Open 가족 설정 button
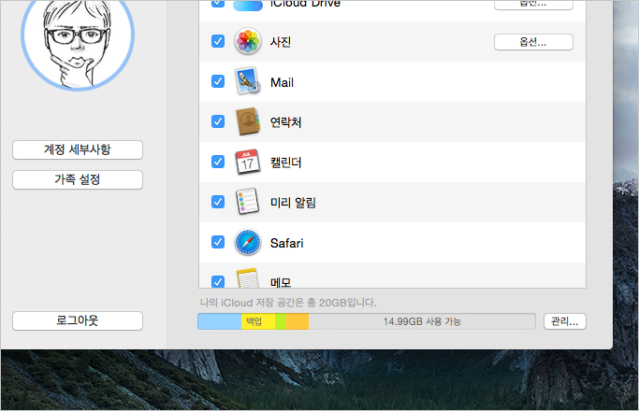 pyautogui.click(x=78, y=179)
